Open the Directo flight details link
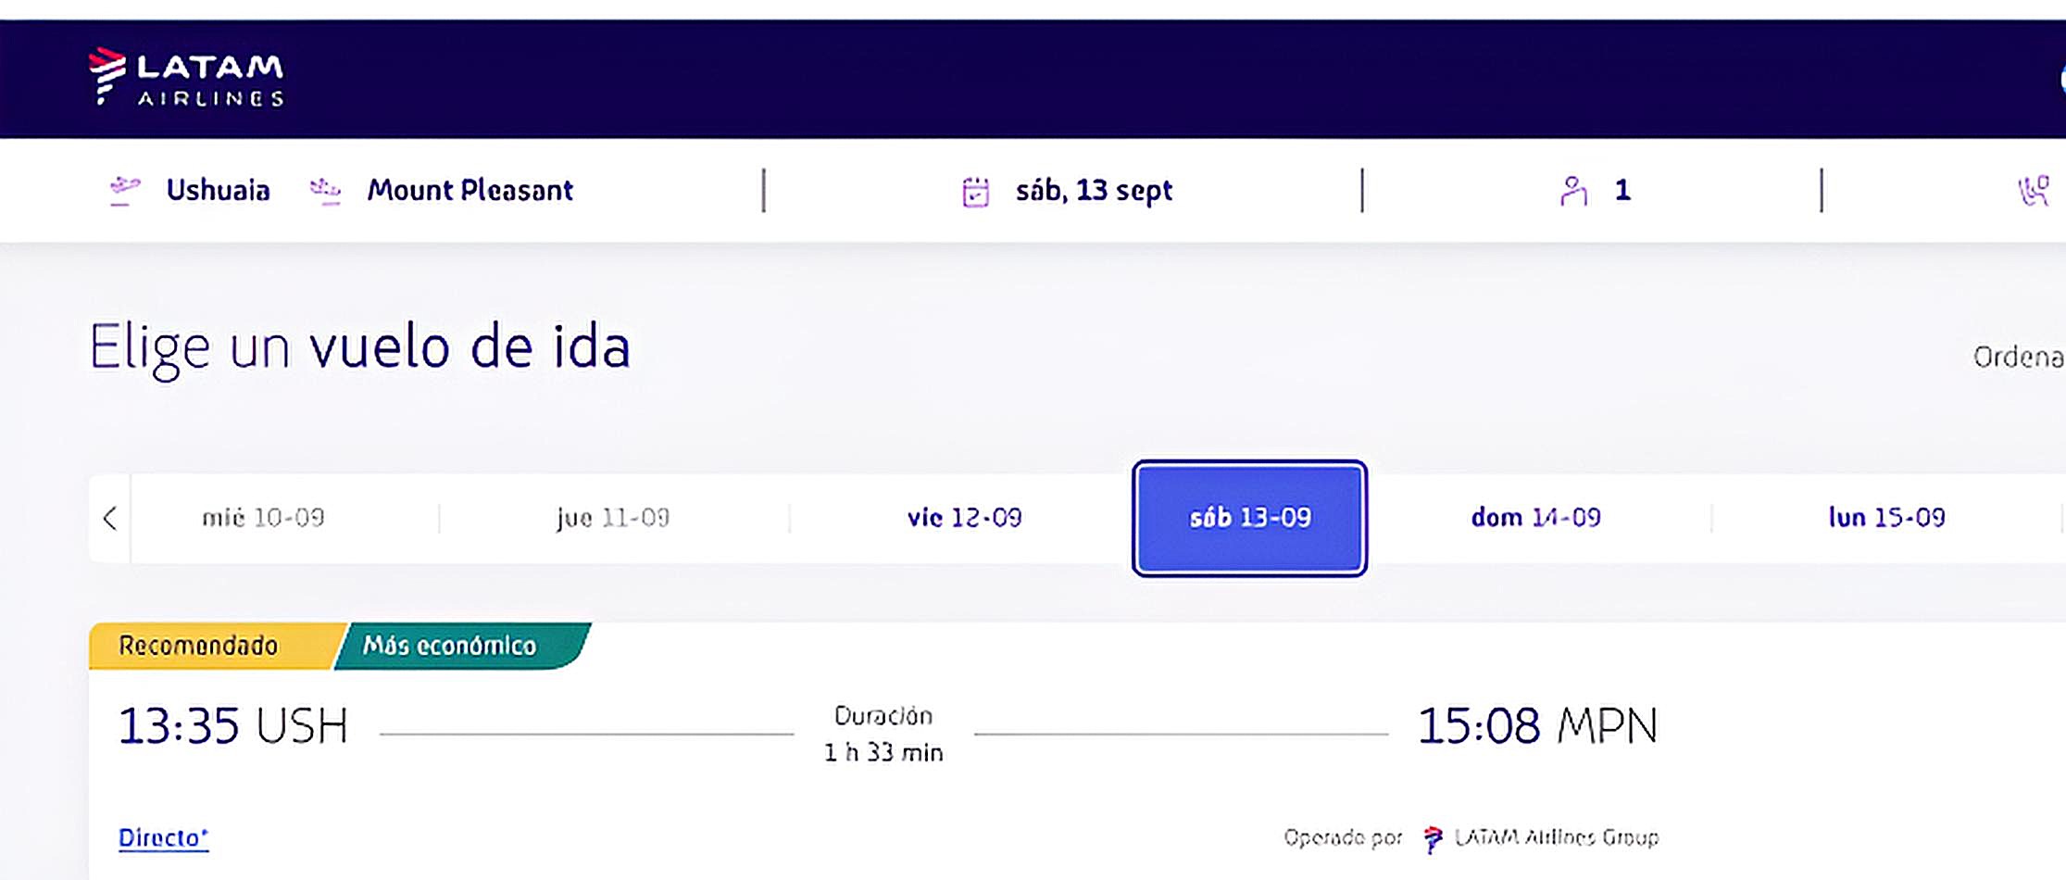The image size is (2066, 880). pos(163,838)
